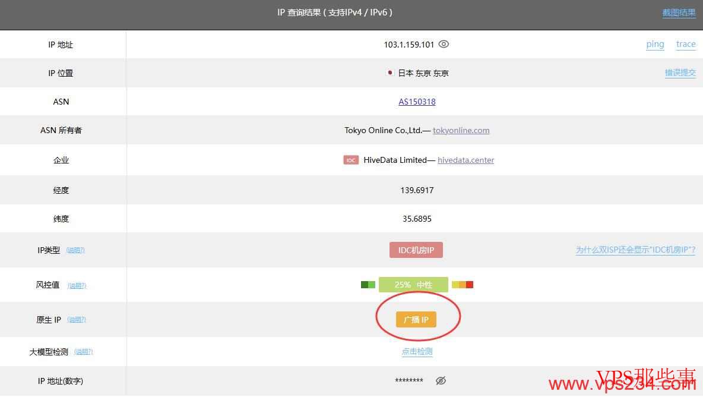Viewport: 703px width, 397px height.
Task: Click the IDC机房IP button
Action: click(x=416, y=250)
